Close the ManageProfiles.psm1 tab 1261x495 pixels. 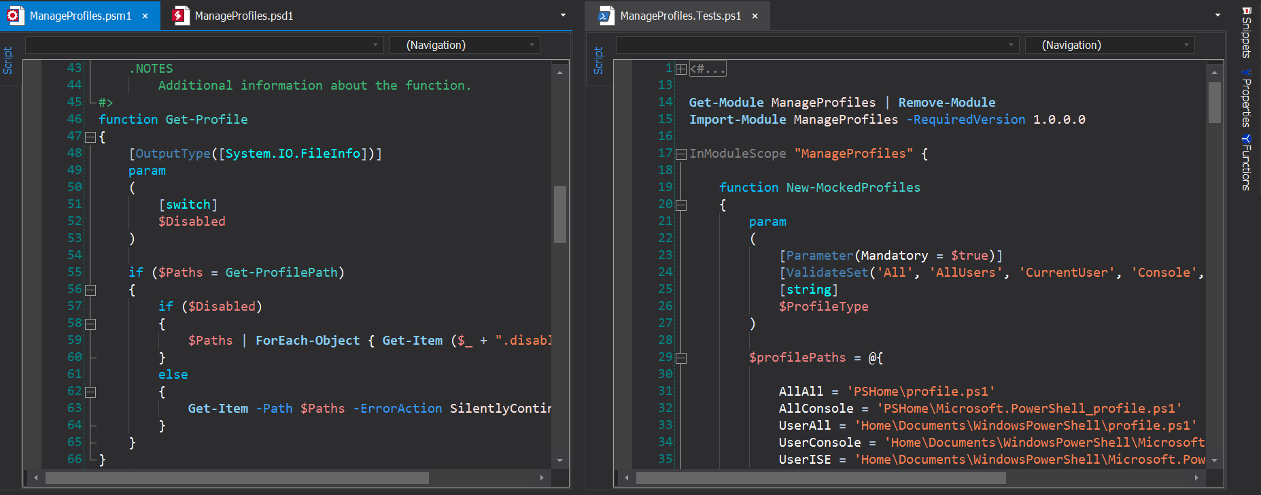pos(145,16)
